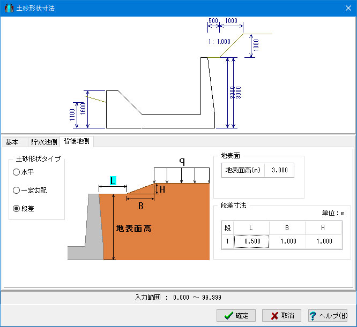The image size is (357, 327).
Task: Click the H cell value 1.000
Action: 323,241
